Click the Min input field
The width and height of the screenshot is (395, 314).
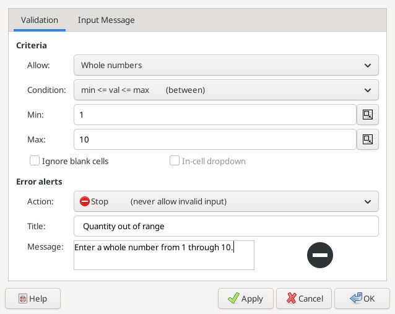(x=215, y=115)
